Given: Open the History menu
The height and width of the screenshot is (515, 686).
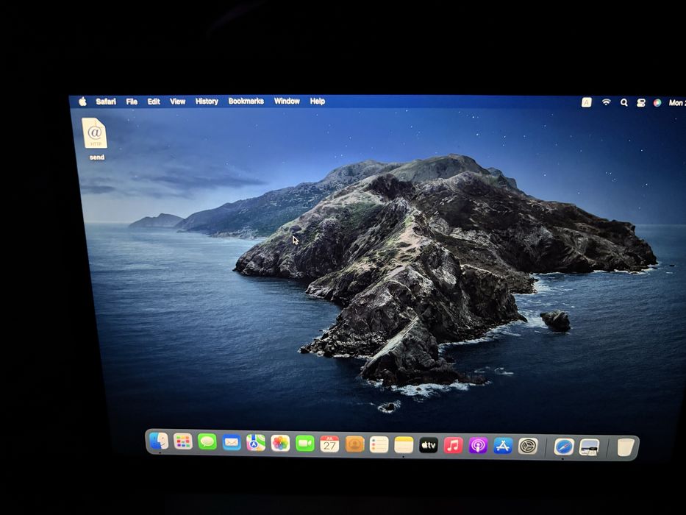Looking at the screenshot, I should (x=207, y=102).
